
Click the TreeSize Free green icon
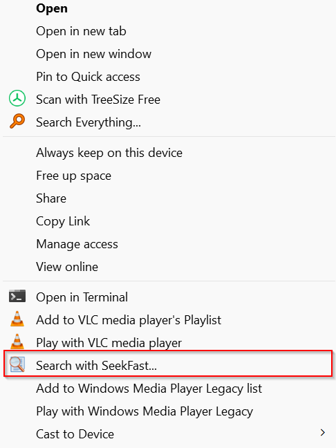(x=17, y=98)
